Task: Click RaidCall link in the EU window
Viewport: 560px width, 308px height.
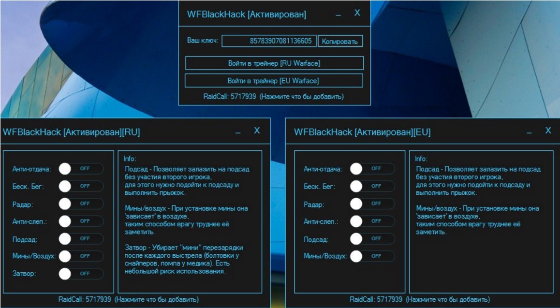Action: (x=420, y=299)
